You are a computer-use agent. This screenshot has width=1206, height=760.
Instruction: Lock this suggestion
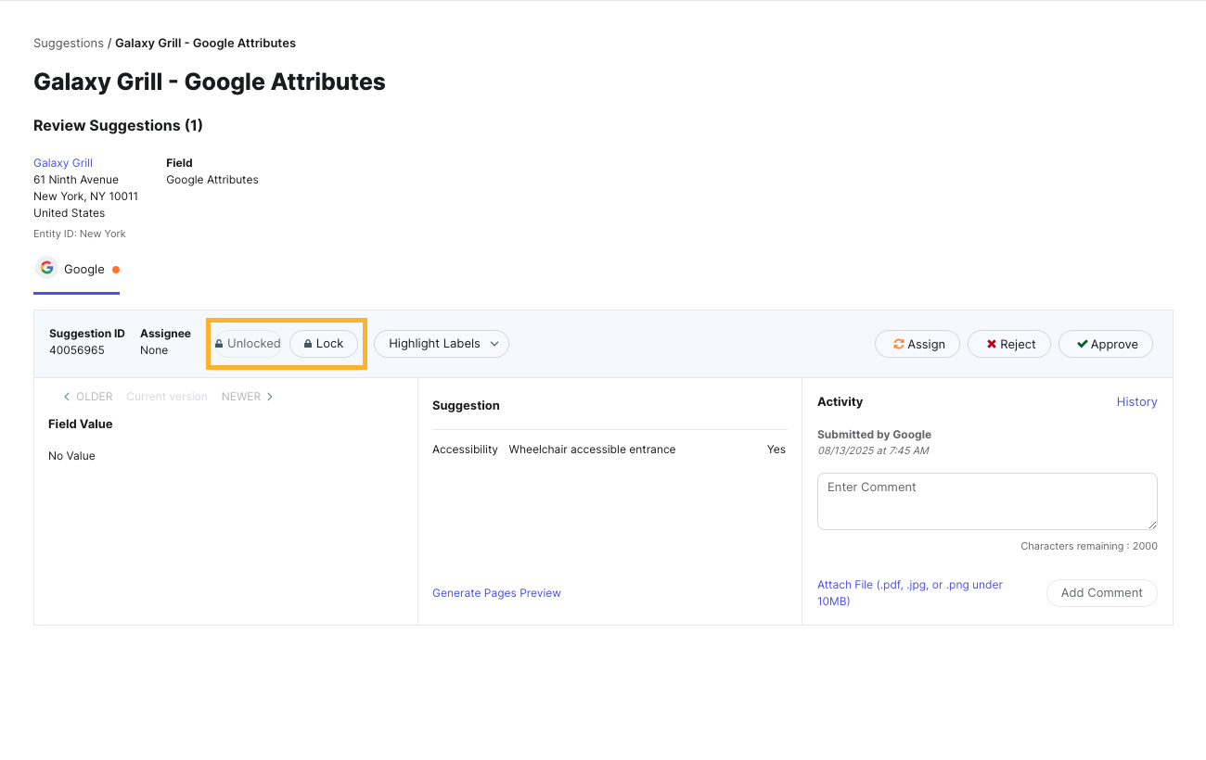click(324, 344)
